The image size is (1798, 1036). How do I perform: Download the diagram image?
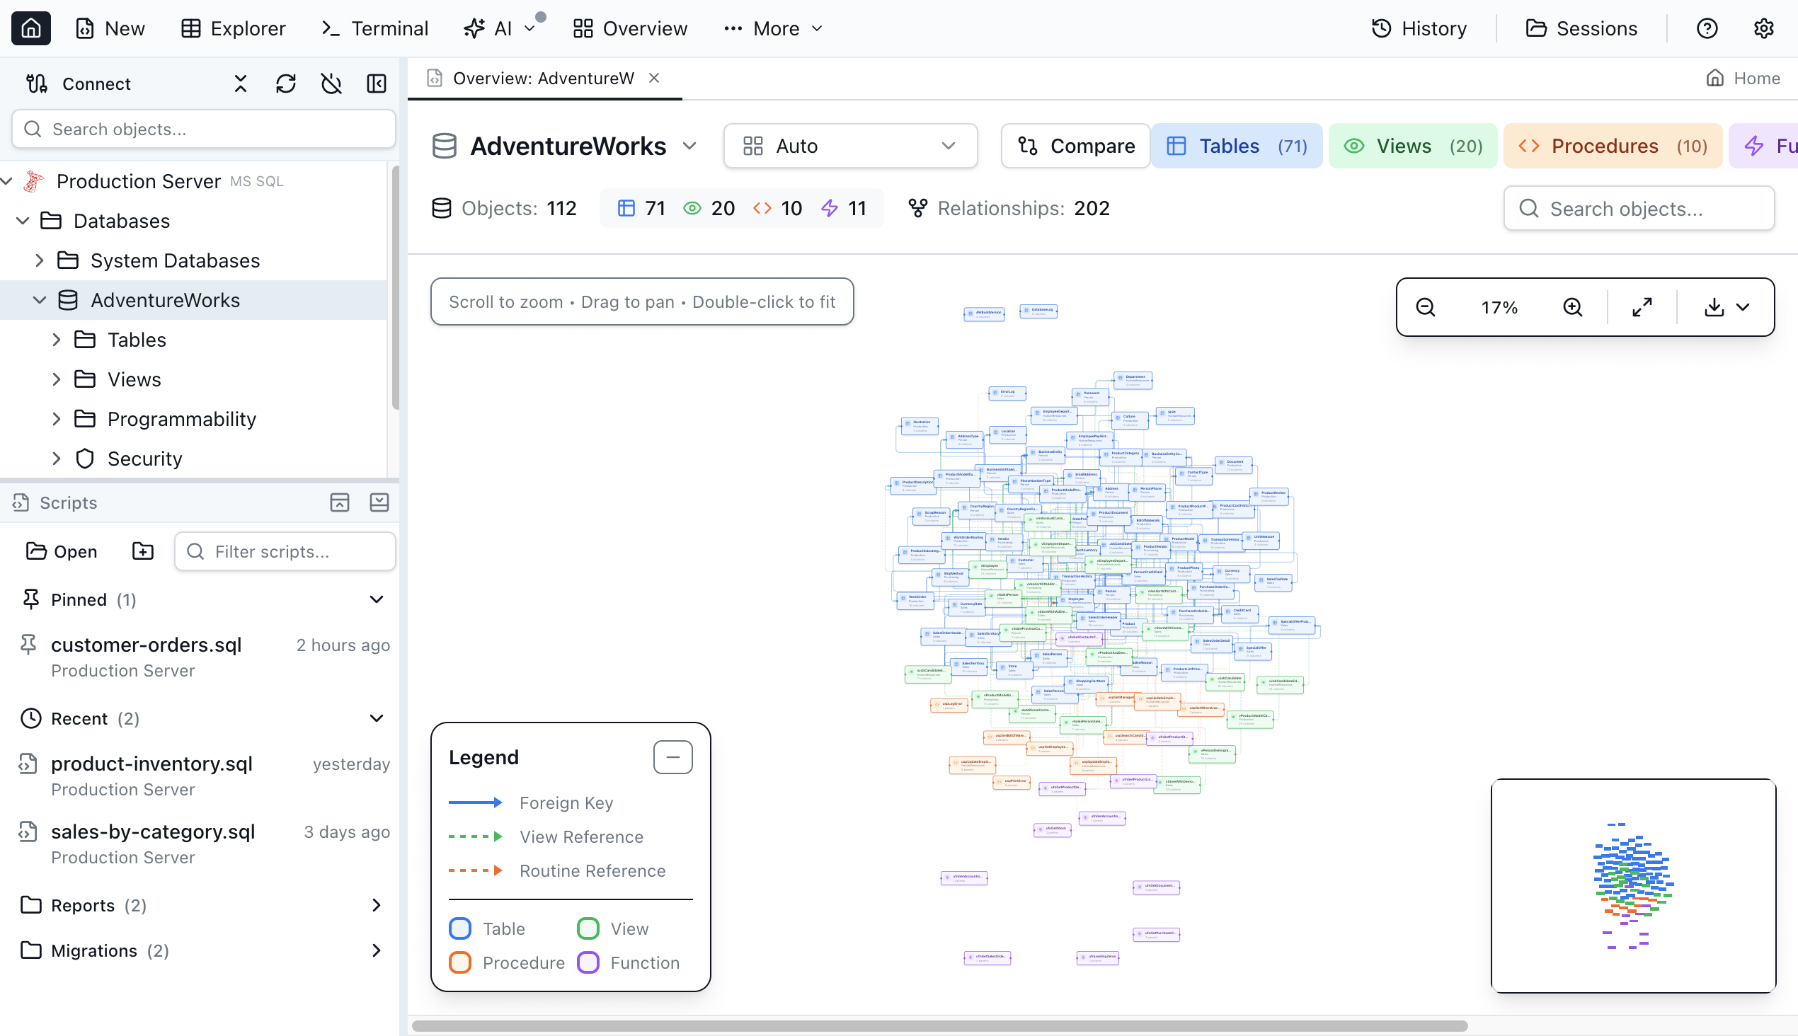(1715, 306)
